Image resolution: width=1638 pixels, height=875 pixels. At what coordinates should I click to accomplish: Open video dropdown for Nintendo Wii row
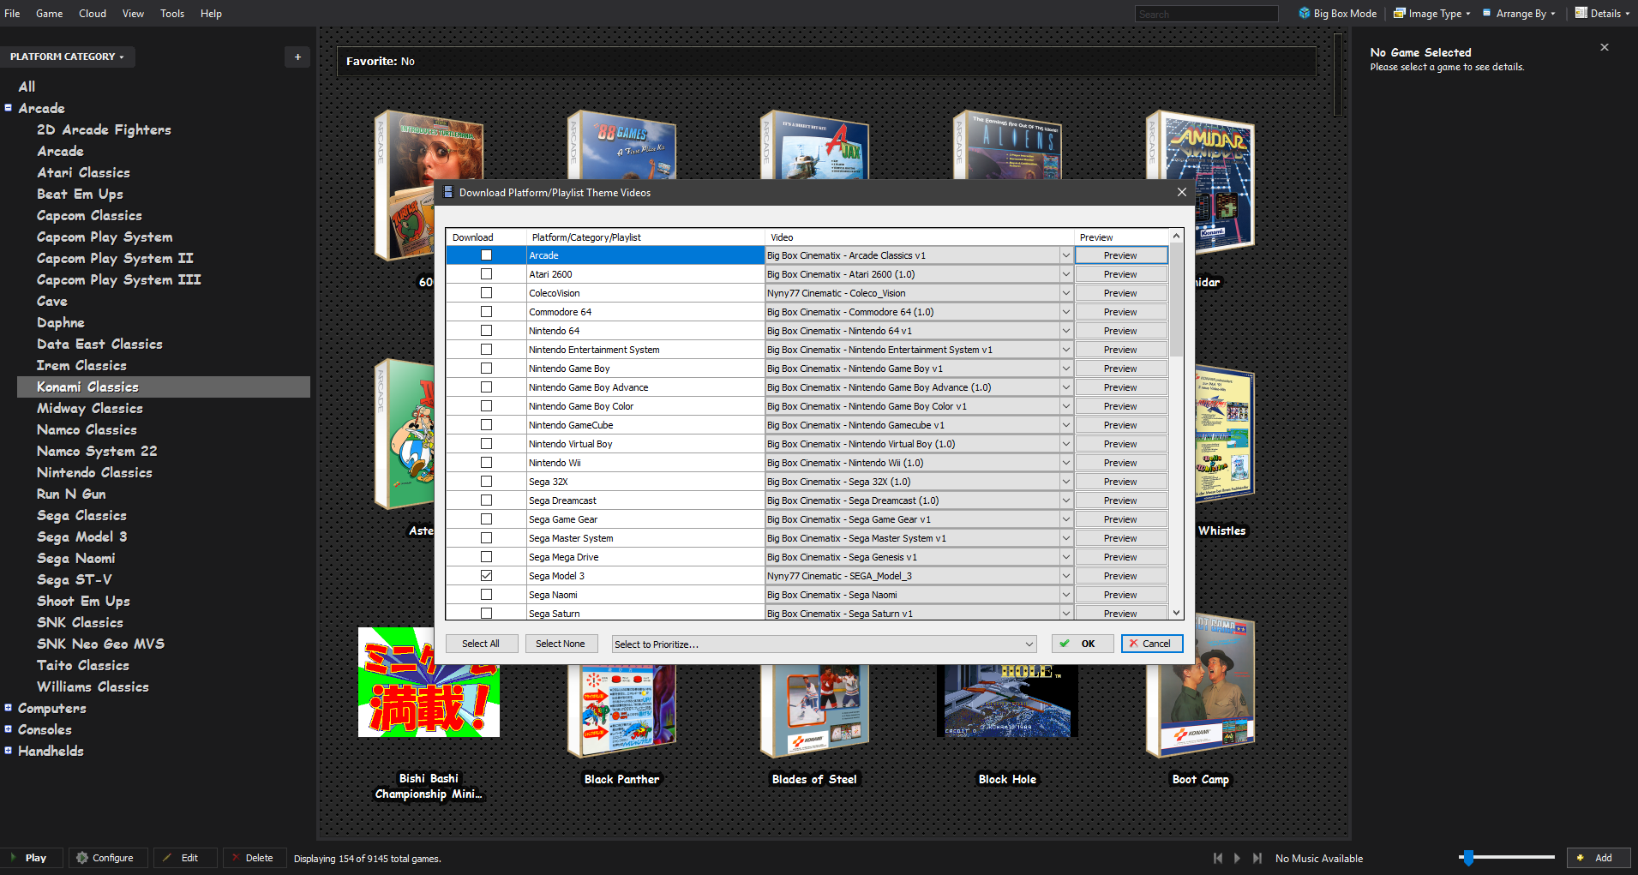coord(1065,463)
